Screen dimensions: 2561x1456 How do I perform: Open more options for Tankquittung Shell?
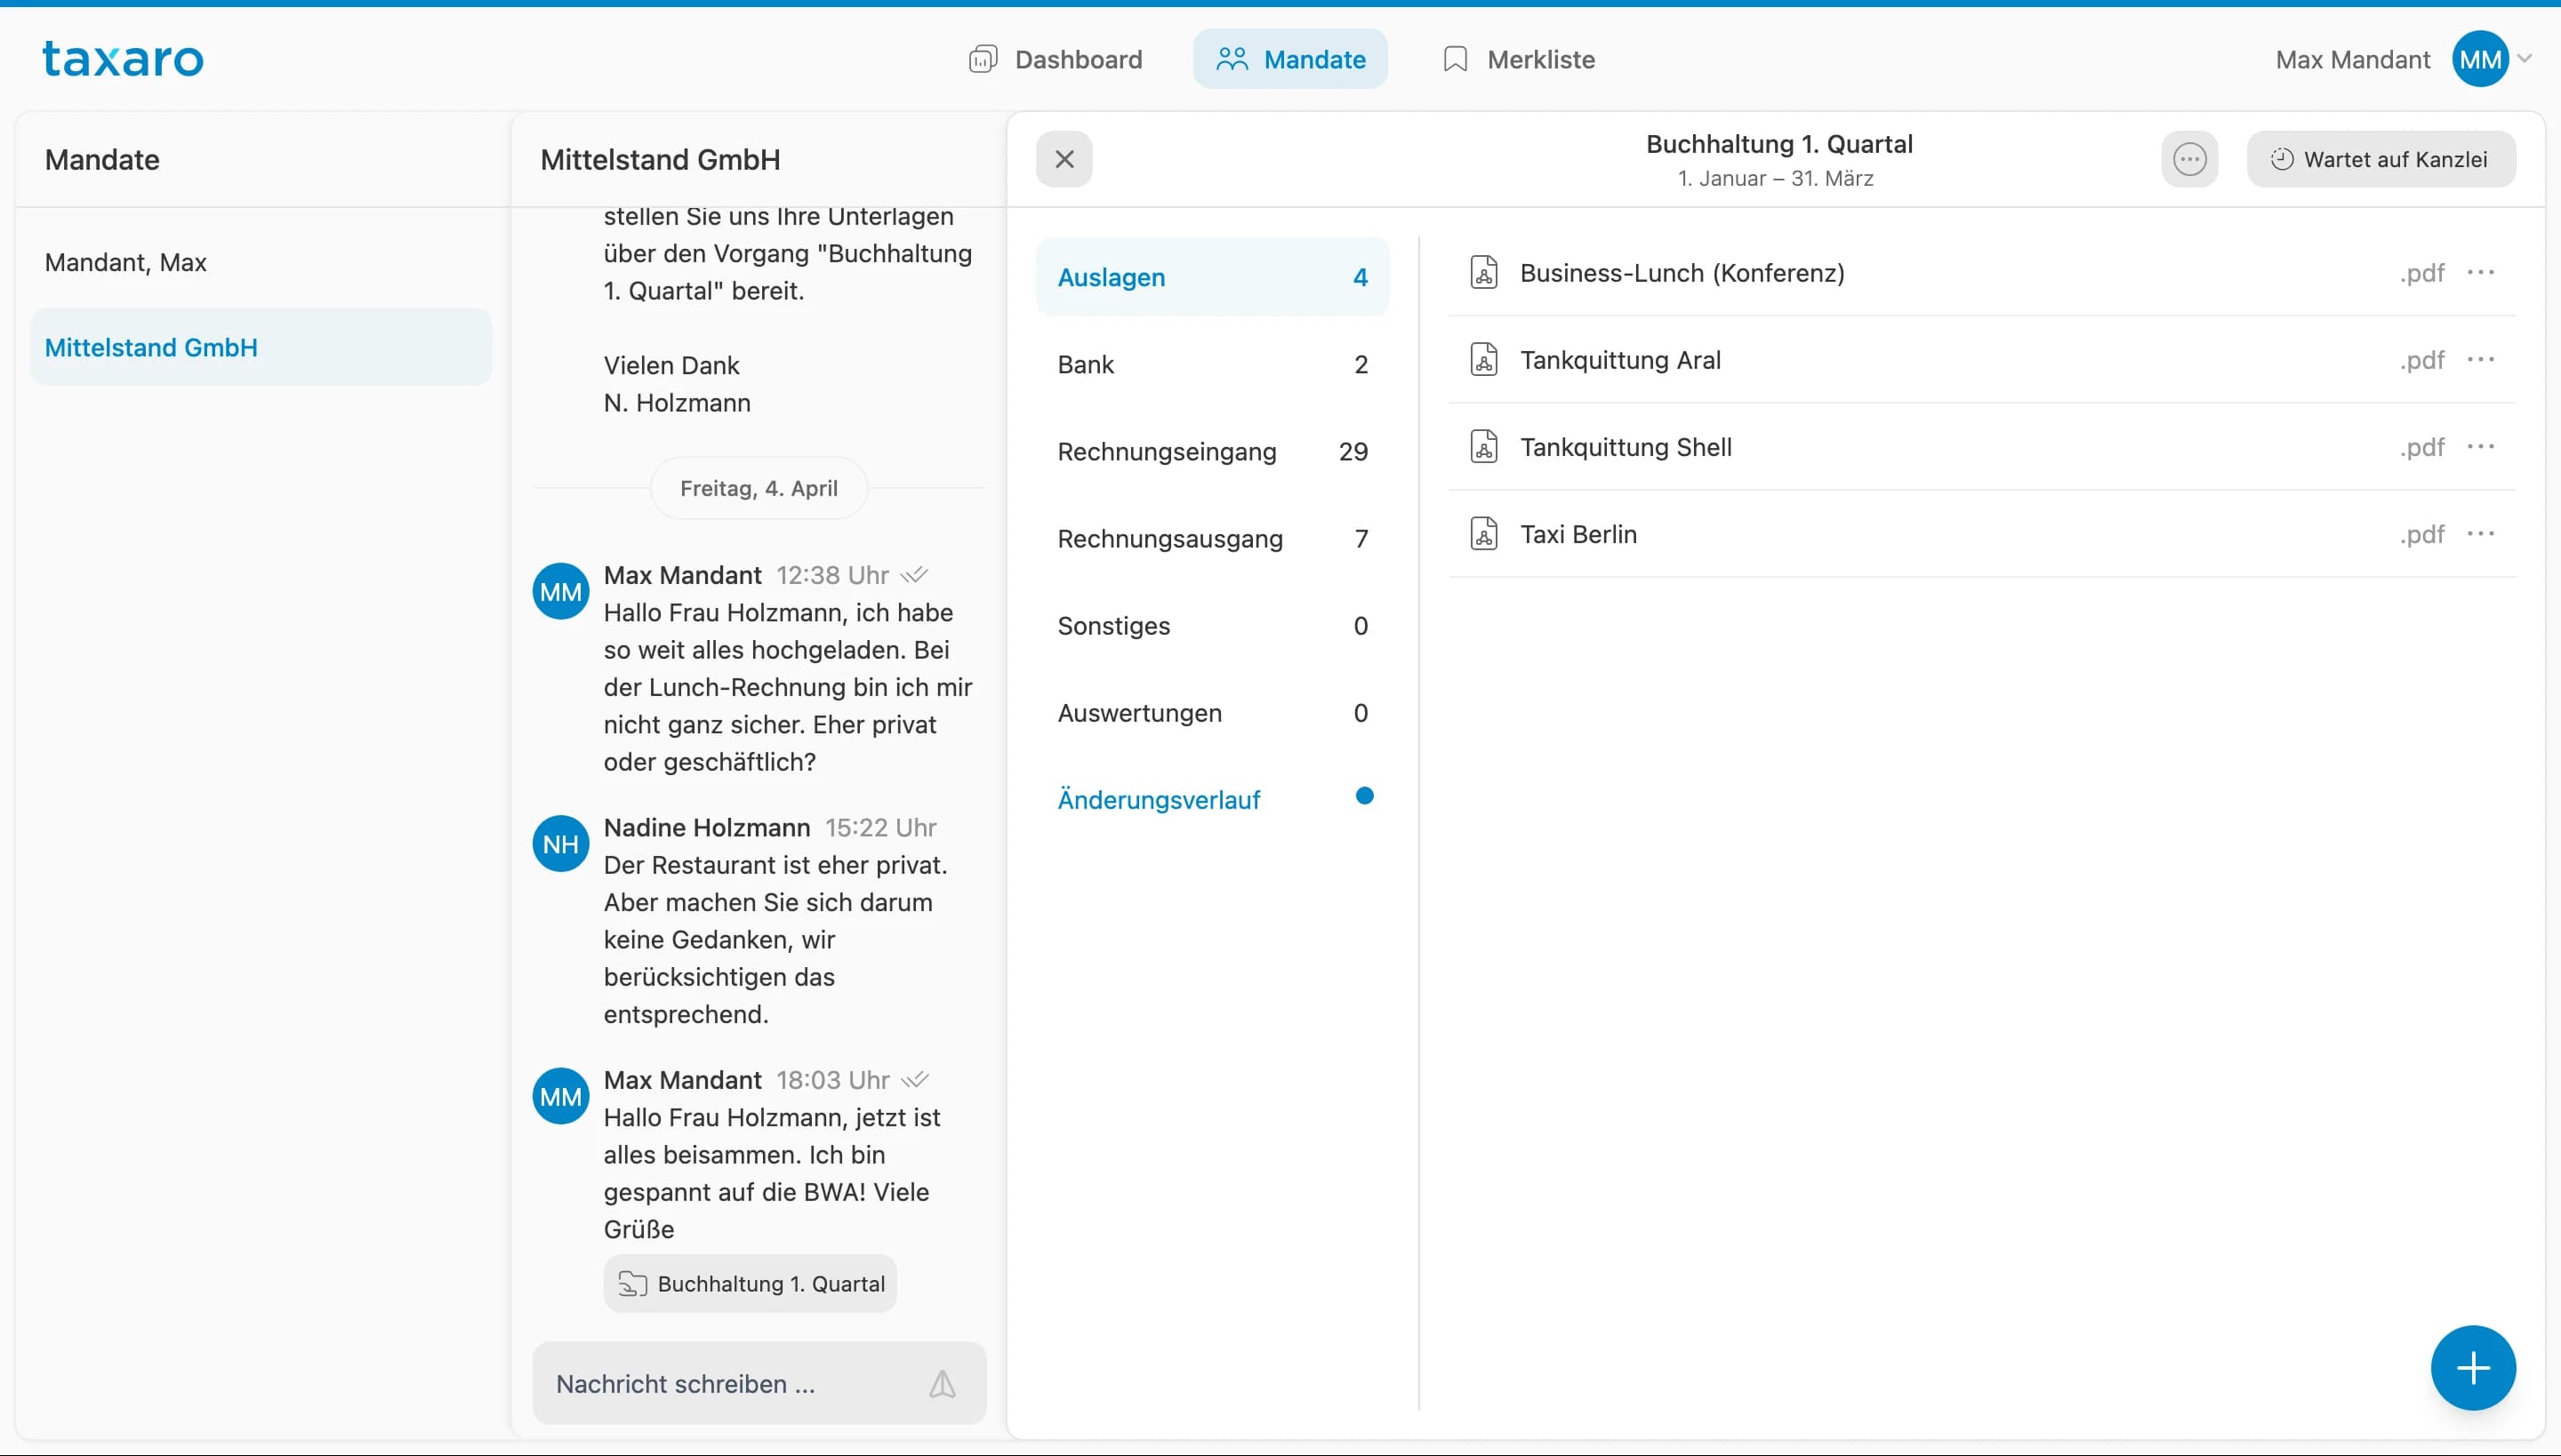pos(2480,446)
